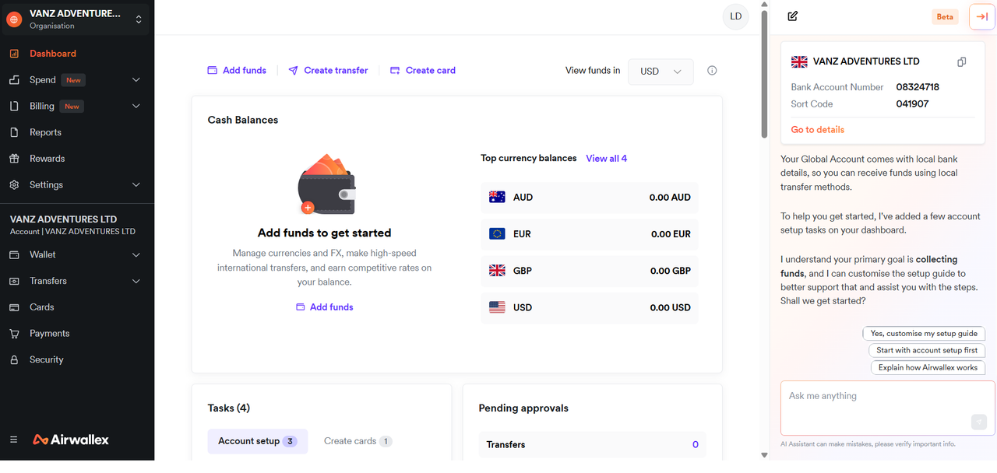The image size is (997, 473).
Task: Click Explain how Airwallex works
Action: click(928, 367)
